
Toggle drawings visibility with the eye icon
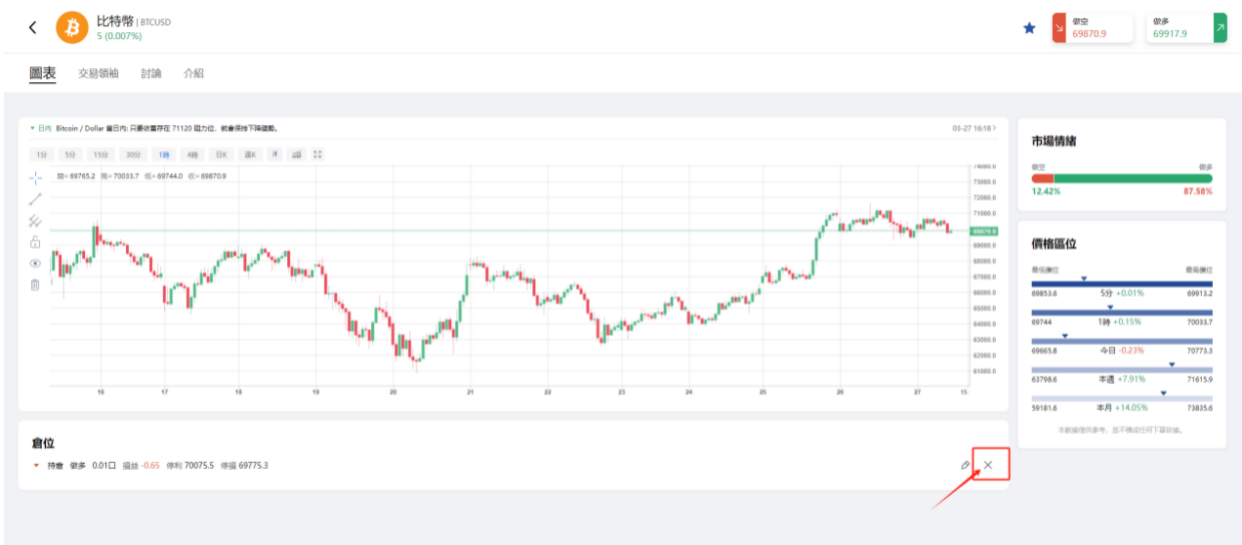pyautogui.click(x=35, y=263)
